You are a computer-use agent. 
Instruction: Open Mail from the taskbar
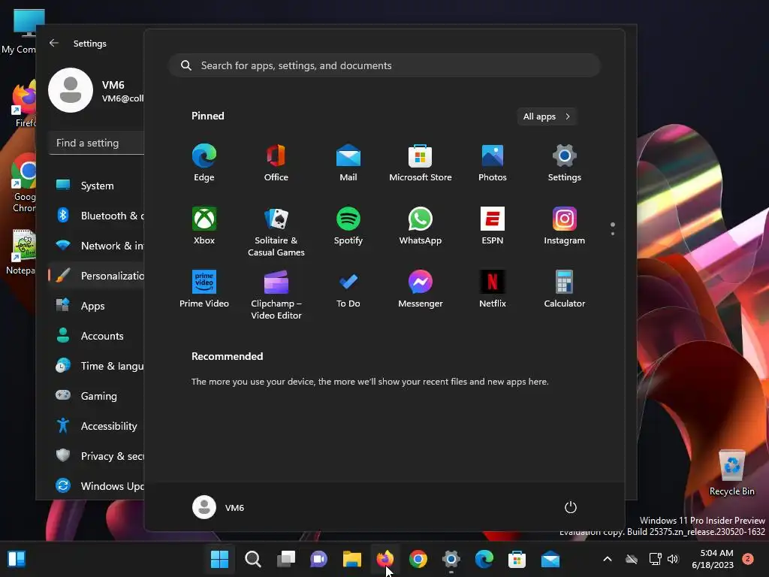coord(550,559)
